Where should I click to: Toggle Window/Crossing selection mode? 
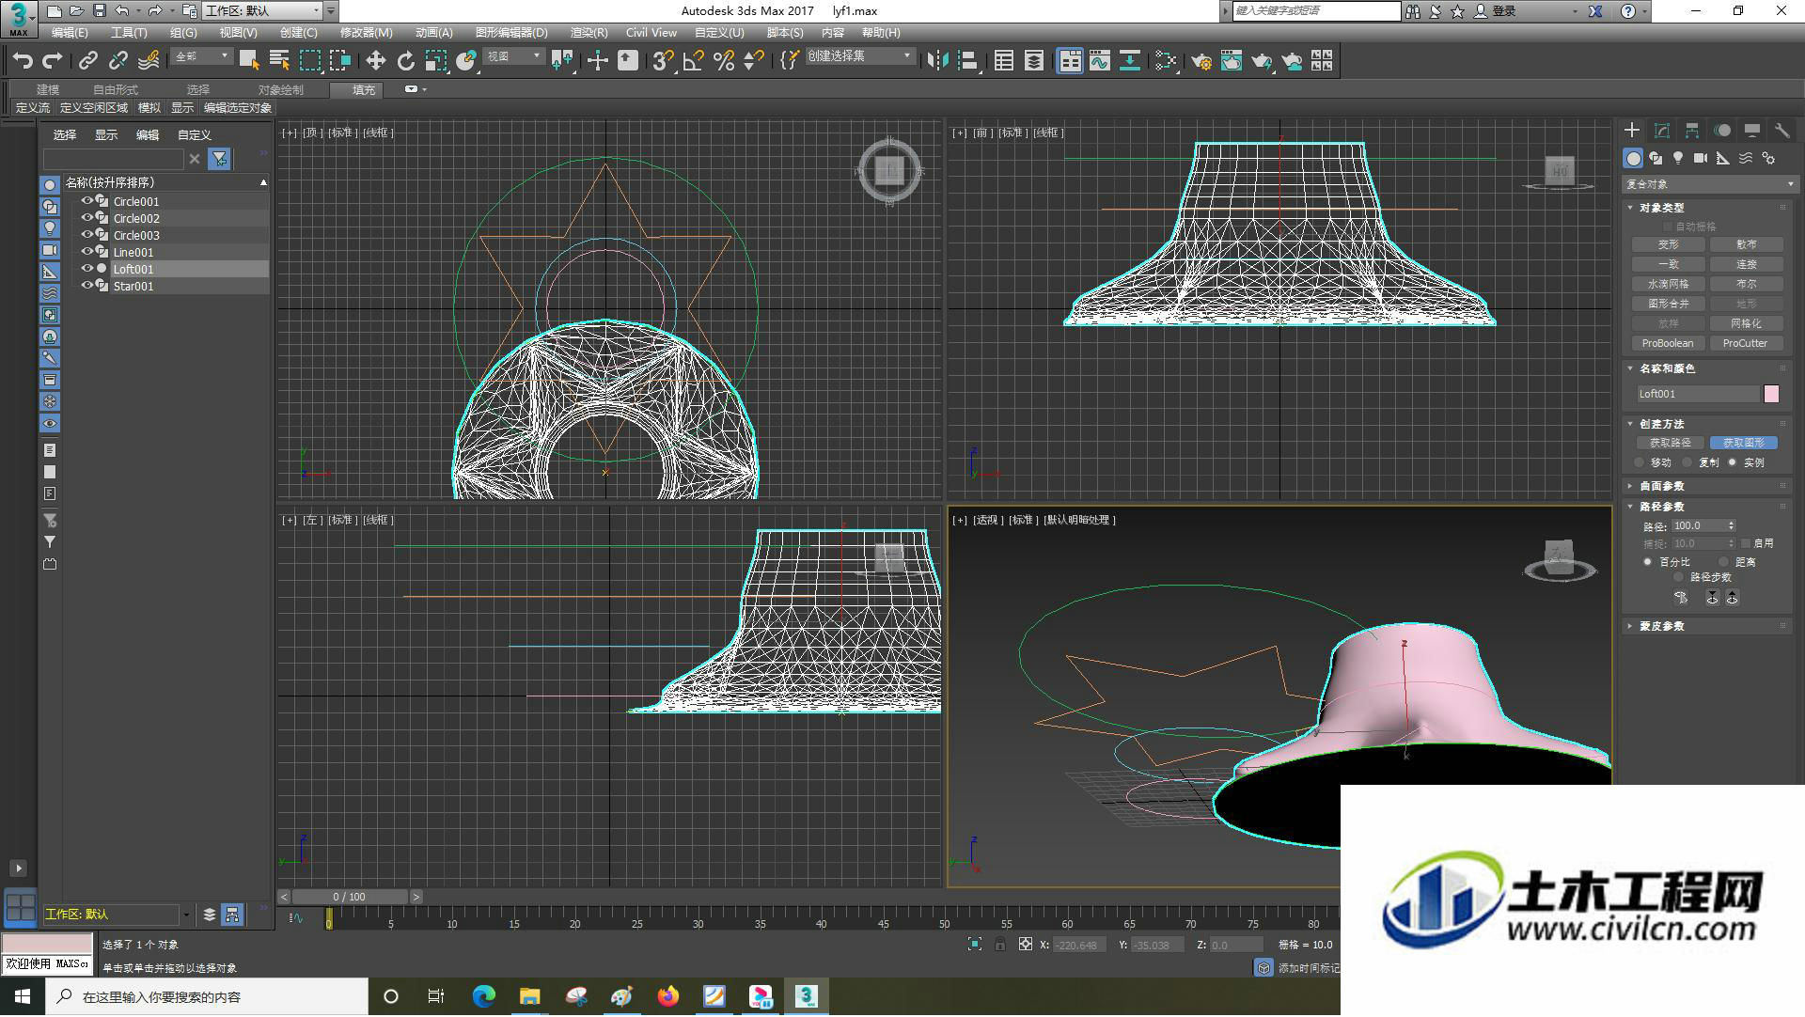(340, 61)
